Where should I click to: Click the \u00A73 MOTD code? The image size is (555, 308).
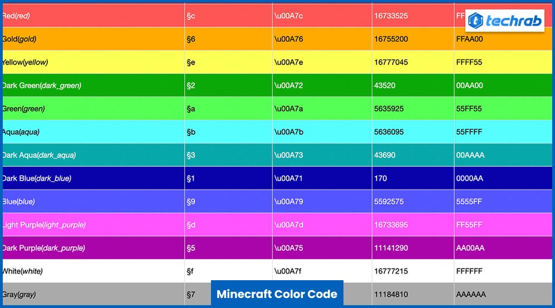click(288, 155)
